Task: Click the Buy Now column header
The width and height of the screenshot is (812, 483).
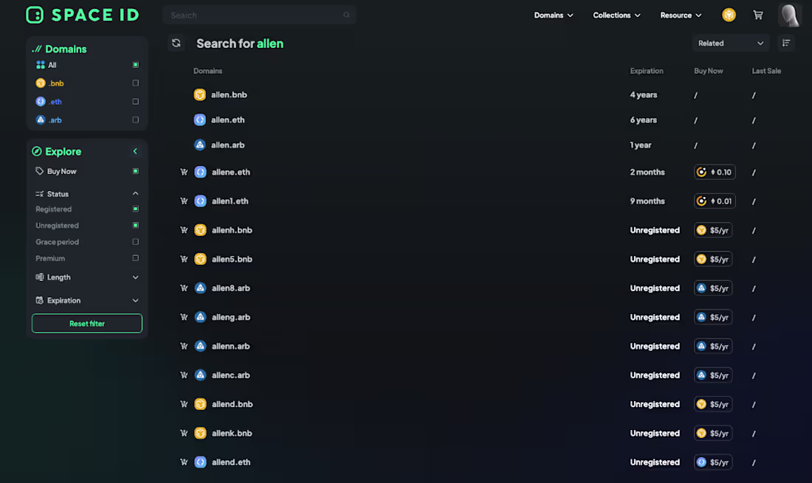Action: [709, 71]
